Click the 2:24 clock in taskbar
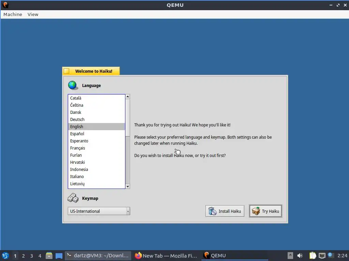The width and height of the screenshot is (349, 261). click(x=342, y=256)
